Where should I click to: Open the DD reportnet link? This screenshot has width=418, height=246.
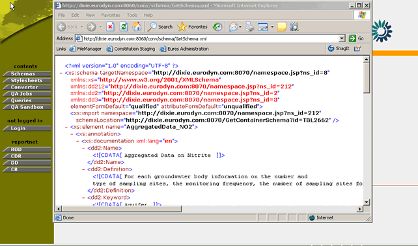coord(27,163)
